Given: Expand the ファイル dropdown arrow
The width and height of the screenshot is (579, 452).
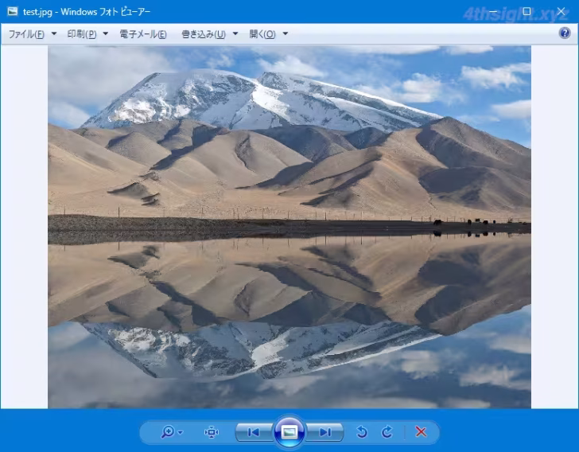Looking at the screenshot, I should (x=54, y=33).
